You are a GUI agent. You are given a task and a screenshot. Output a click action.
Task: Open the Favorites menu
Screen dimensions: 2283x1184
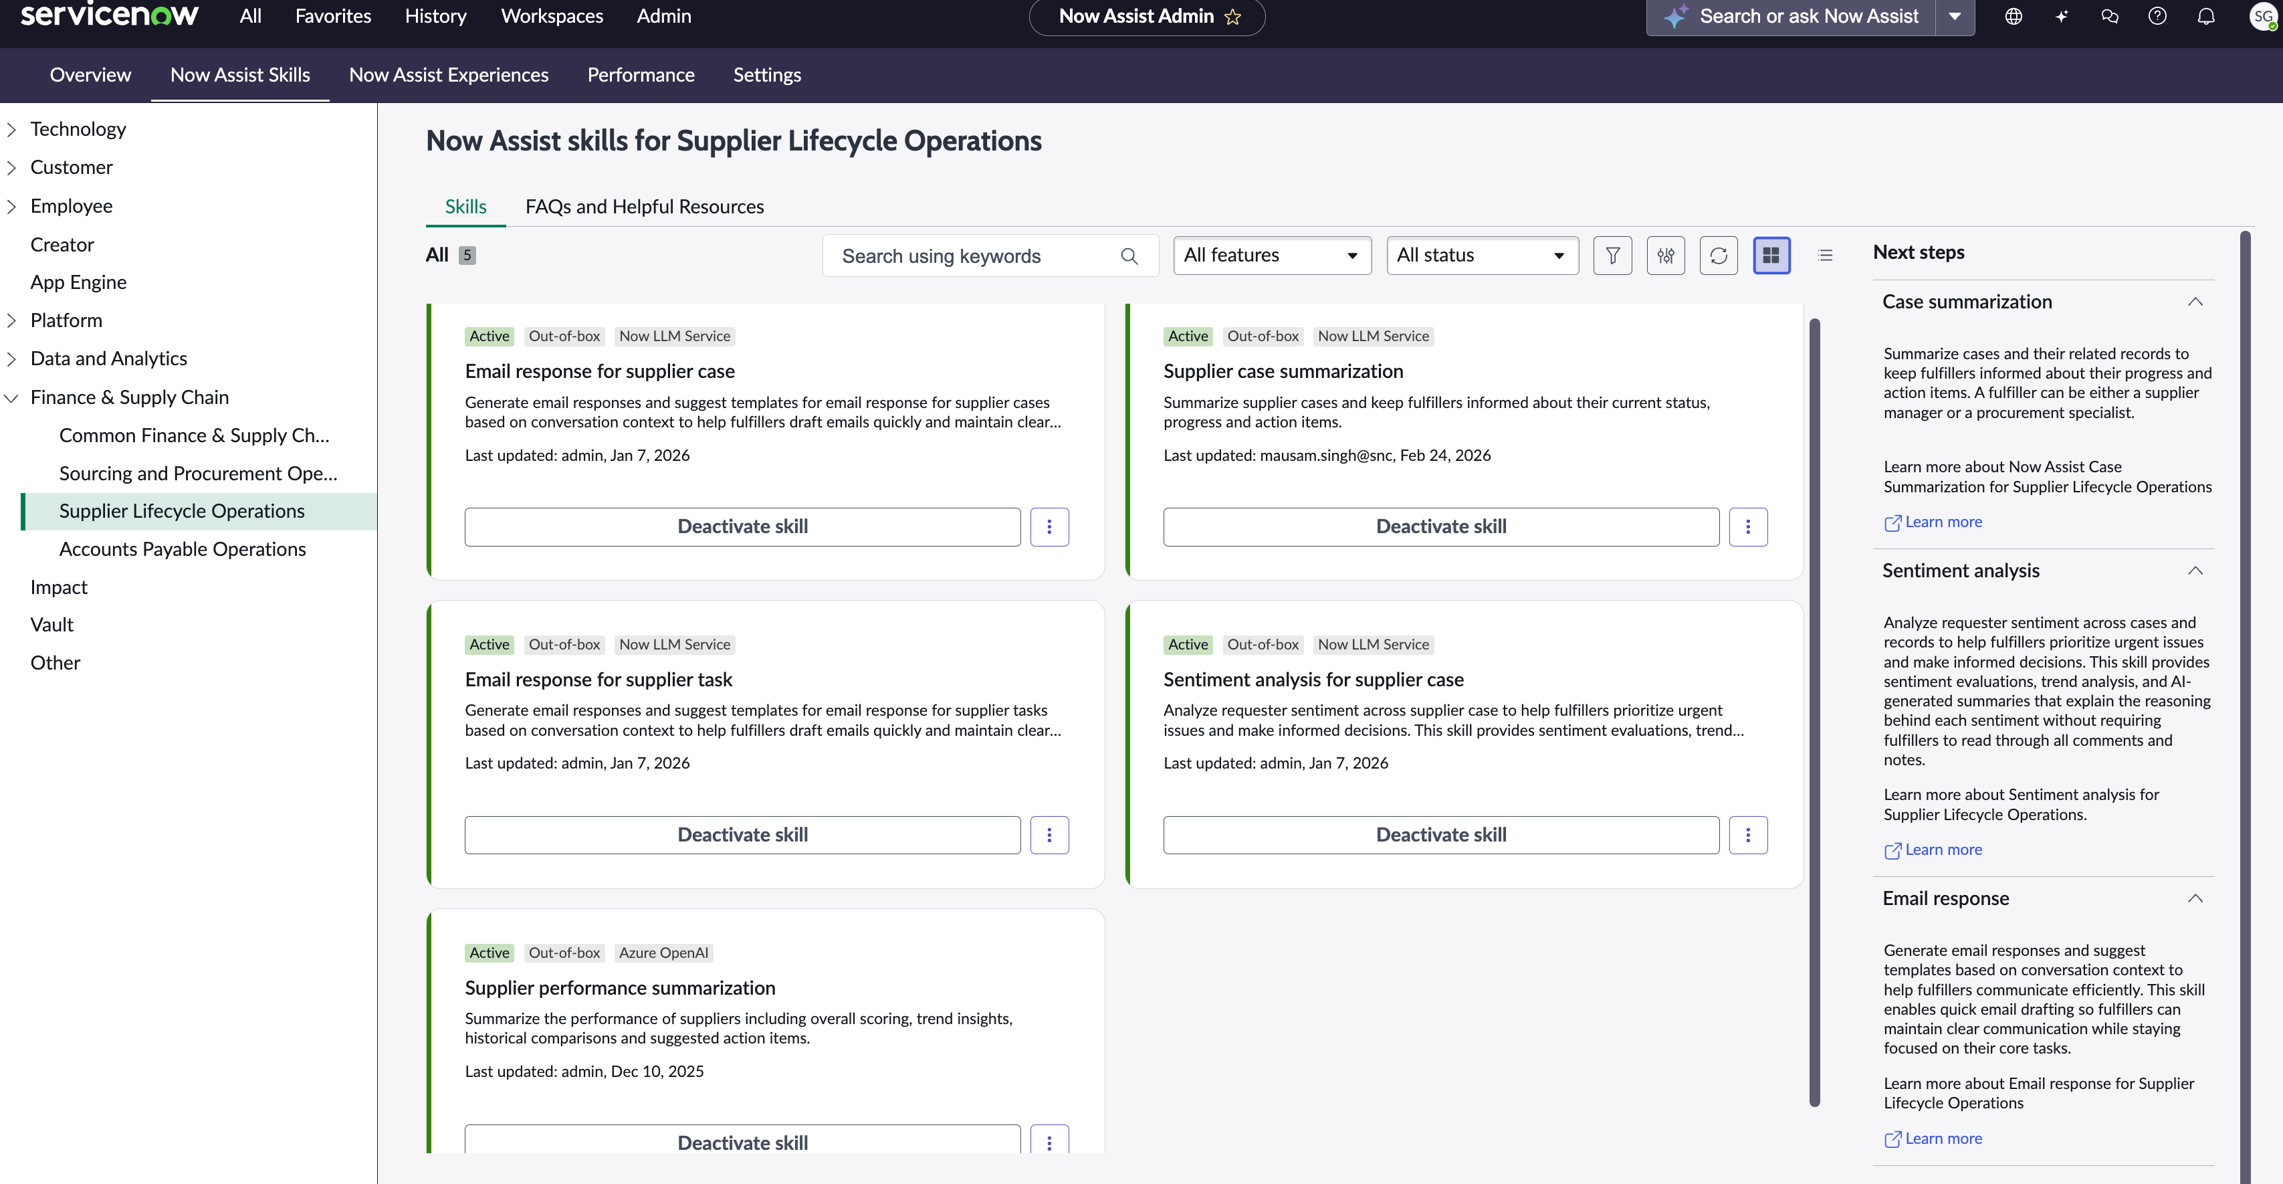click(333, 16)
